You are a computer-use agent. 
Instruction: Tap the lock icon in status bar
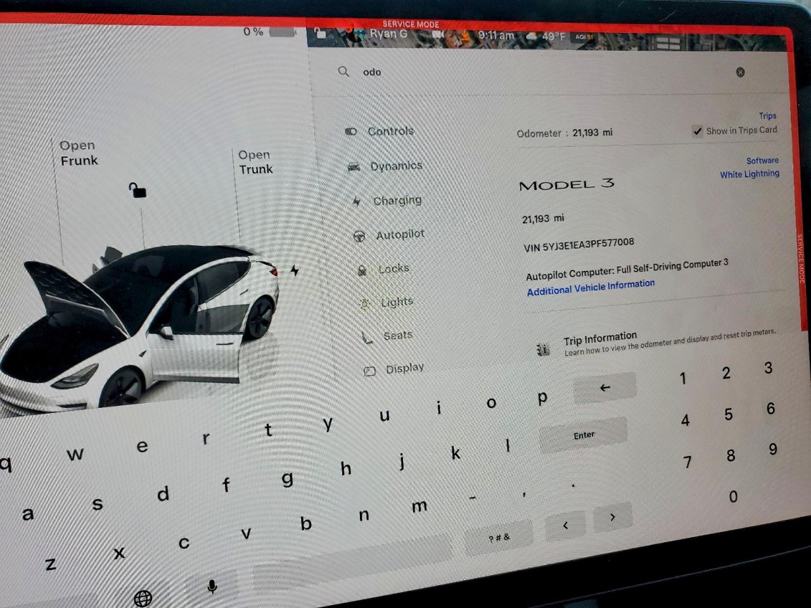coord(321,33)
